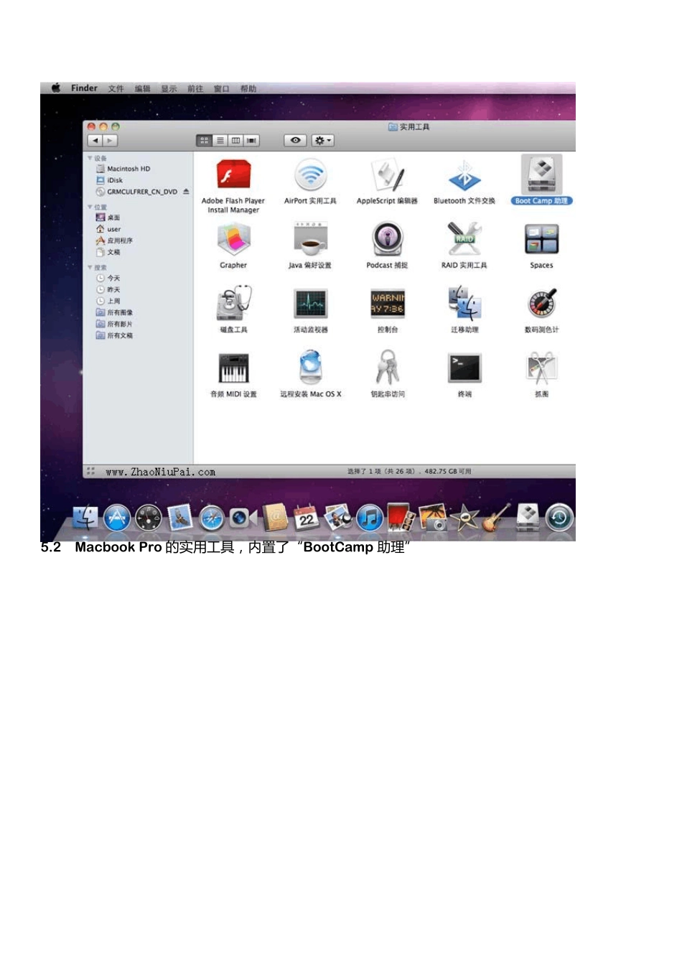
Task: Launch the Grab screenshot utility
Action: pos(541,368)
